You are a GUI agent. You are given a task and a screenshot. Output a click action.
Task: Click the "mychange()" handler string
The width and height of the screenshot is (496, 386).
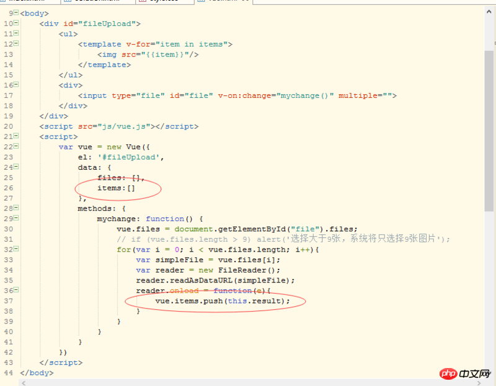pyautogui.click(x=304, y=95)
